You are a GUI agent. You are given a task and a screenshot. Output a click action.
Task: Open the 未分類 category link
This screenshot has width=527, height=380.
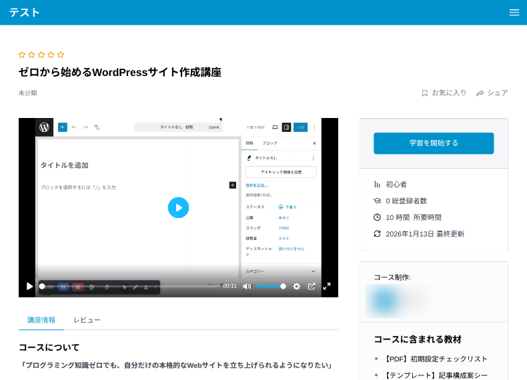(27, 93)
